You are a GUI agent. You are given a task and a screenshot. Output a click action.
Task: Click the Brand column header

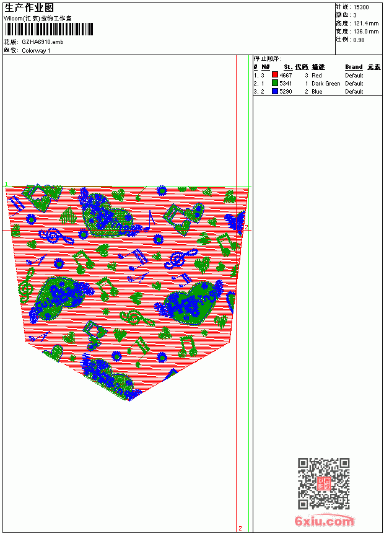pos(354,67)
